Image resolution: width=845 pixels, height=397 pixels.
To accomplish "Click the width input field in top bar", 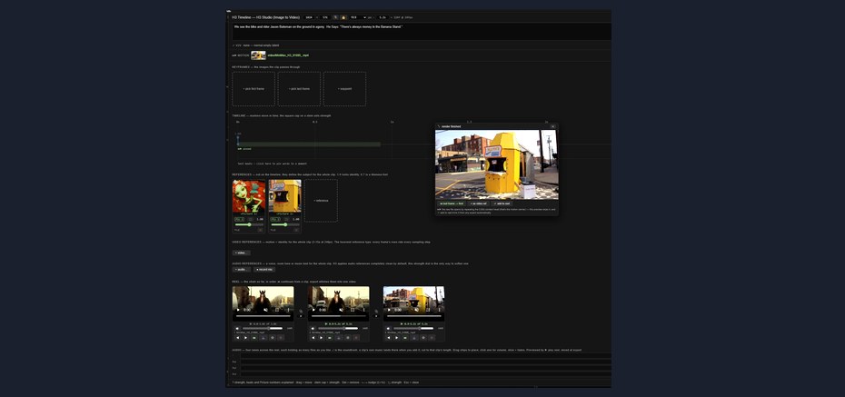I will pos(309,17).
